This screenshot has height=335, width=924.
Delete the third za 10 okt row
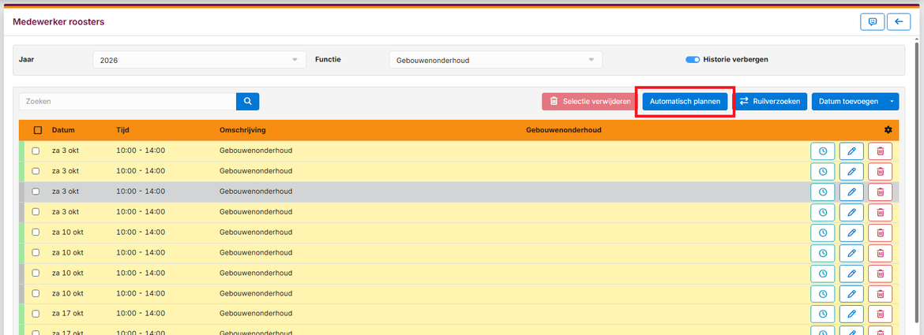[x=881, y=274]
